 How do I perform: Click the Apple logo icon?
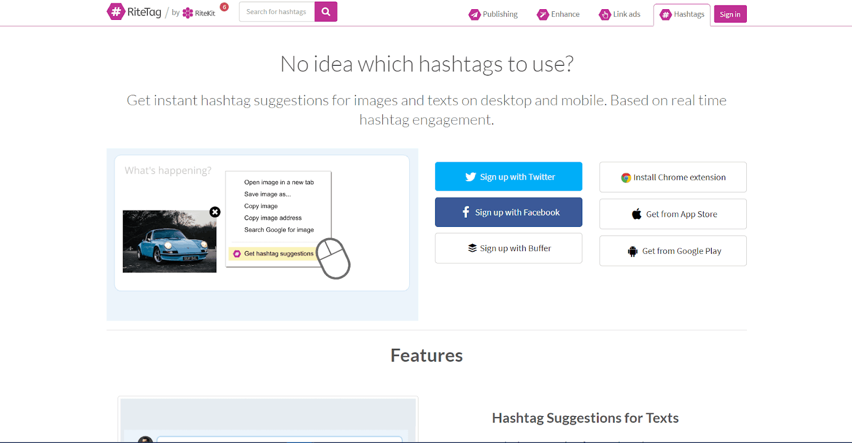637,214
